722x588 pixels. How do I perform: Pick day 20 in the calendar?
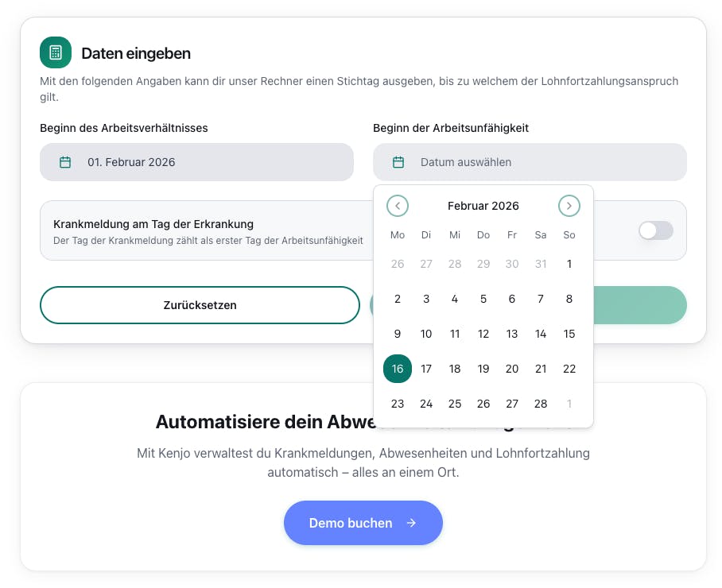tap(512, 369)
